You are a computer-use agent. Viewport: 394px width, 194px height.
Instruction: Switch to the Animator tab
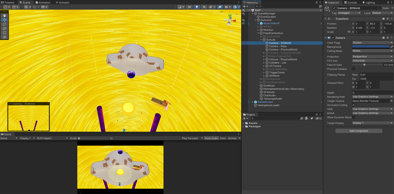(x=62, y=2)
